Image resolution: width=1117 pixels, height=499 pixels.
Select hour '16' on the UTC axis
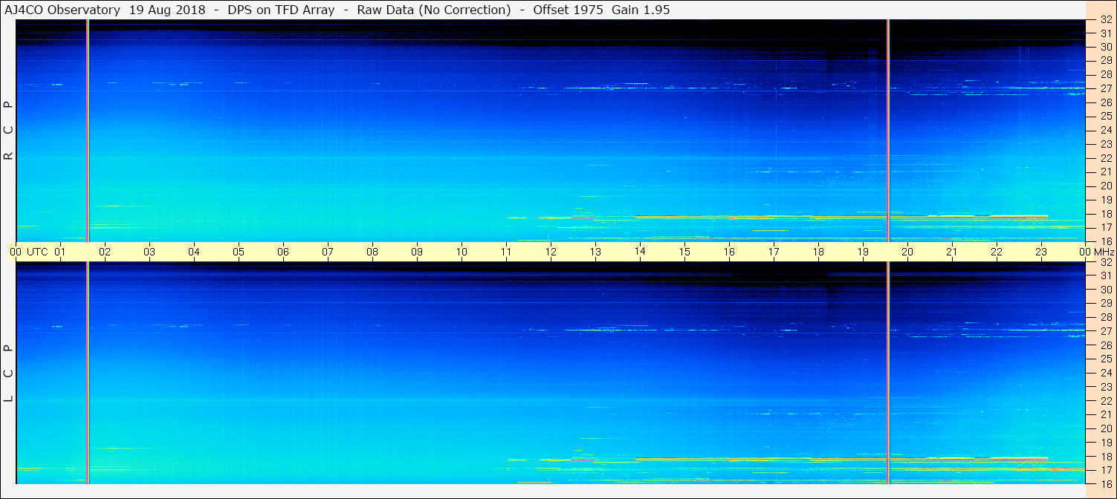(x=729, y=252)
